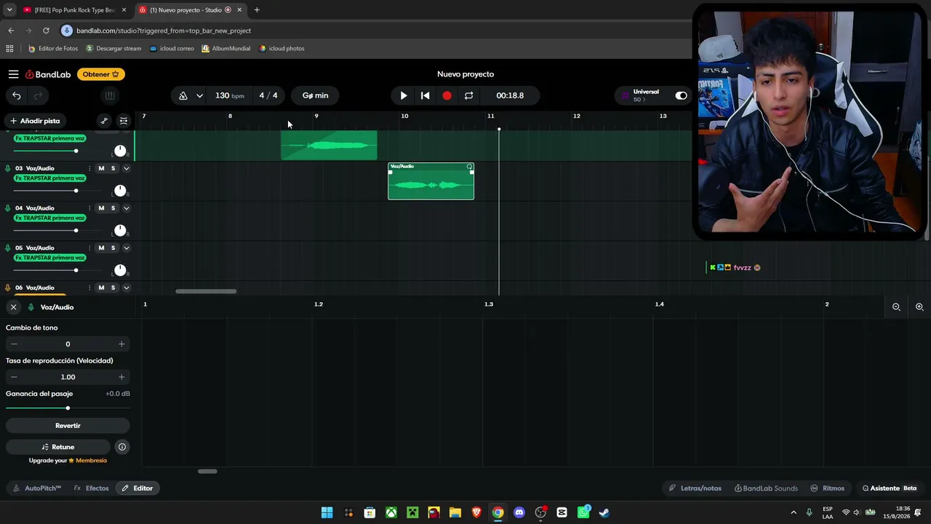Switch to the AutoPitch tab
Image resolution: width=931 pixels, height=524 pixels.
(x=38, y=488)
